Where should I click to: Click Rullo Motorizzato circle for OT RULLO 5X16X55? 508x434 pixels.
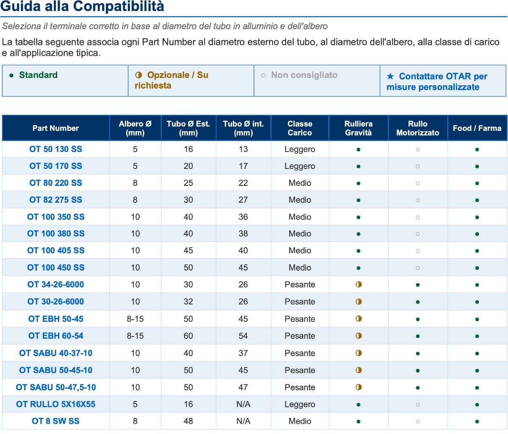point(418,405)
